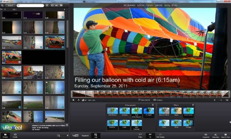231x139 pixels.
Task: Toggle the Compare view
Action: tap(158, 100)
